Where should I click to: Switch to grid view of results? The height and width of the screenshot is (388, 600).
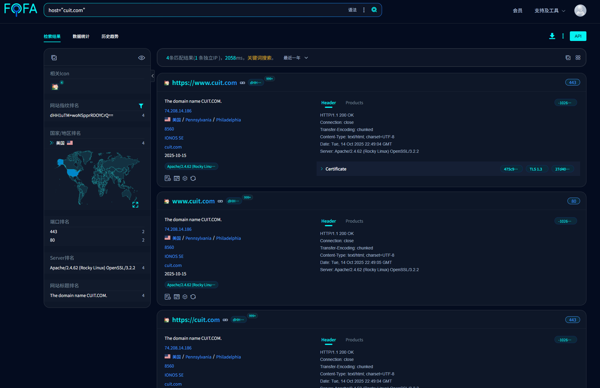(x=578, y=58)
